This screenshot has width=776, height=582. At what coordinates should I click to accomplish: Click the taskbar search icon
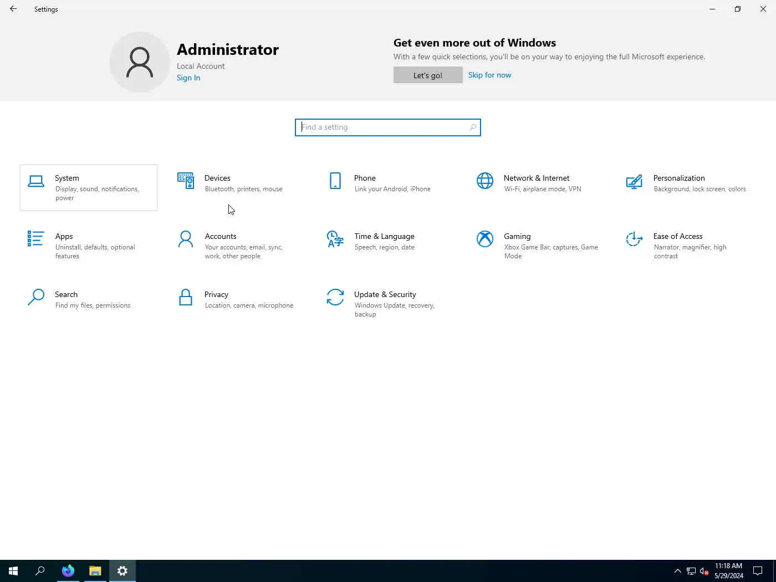click(x=40, y=571)
